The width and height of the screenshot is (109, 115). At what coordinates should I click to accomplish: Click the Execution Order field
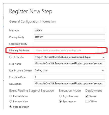(x=70, y=77)
